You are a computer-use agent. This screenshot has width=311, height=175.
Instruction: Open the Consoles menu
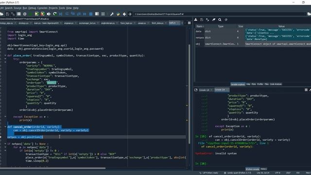click(42, 8)
